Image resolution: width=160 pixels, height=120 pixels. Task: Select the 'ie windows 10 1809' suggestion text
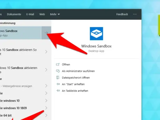tap(13, 108)
